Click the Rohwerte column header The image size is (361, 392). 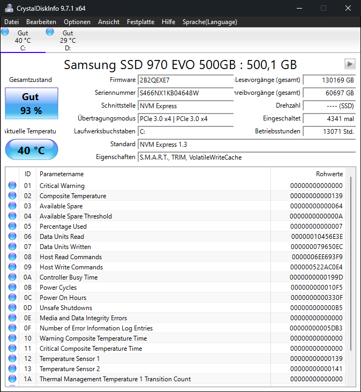[x=308, y=174]
